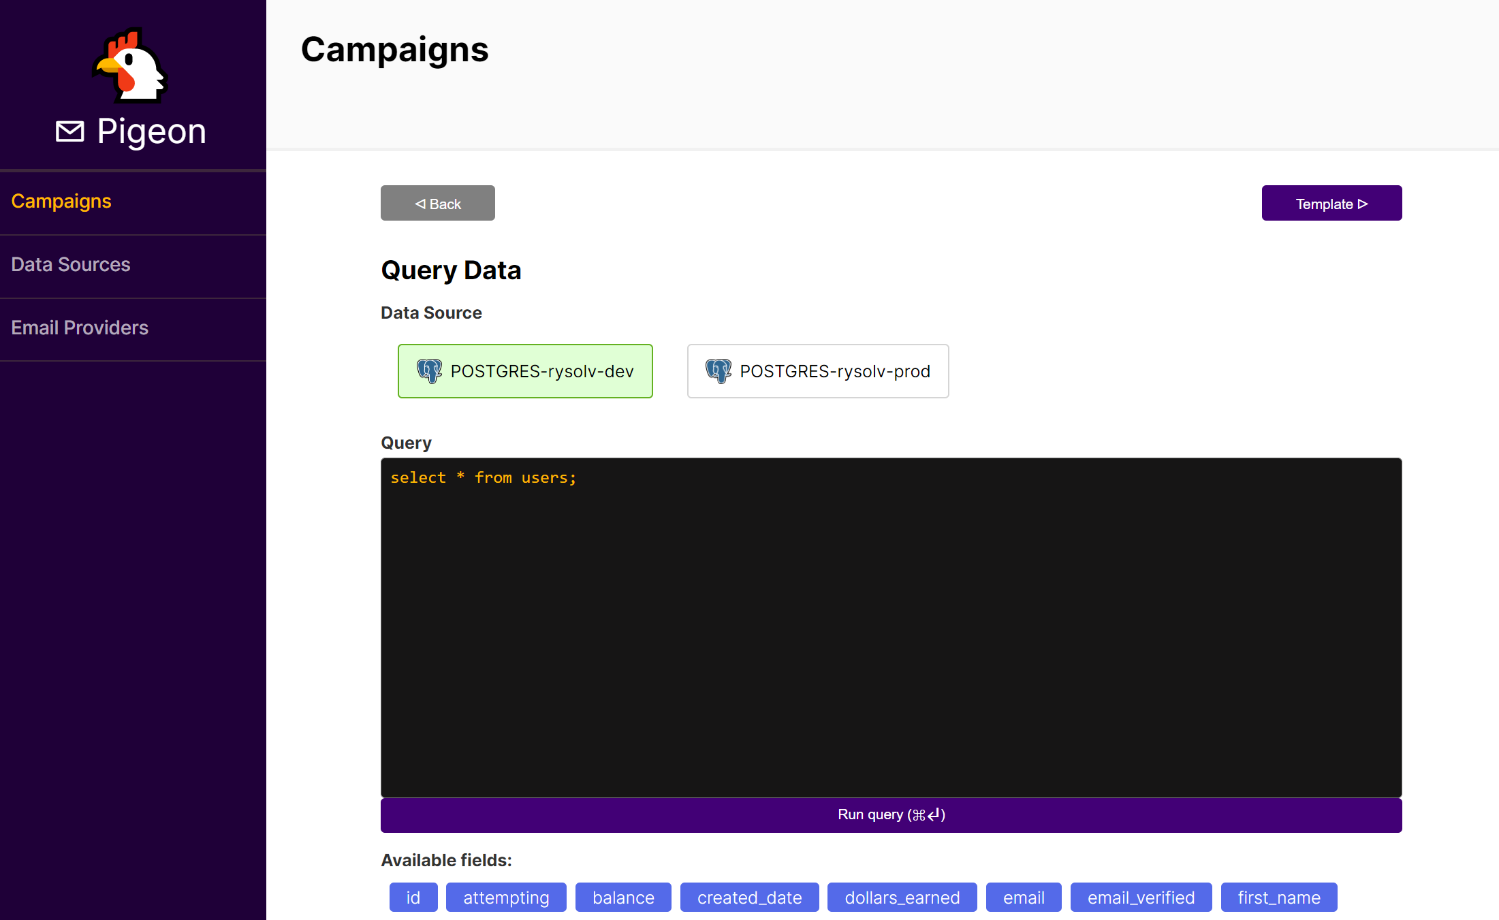Click inside the SQL query editor

(x=890, y=626)
